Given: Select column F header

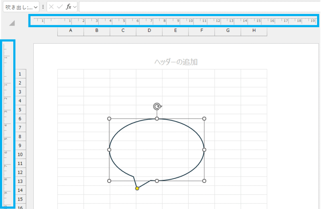Looking at the screenshot, I should coord(202,31).
